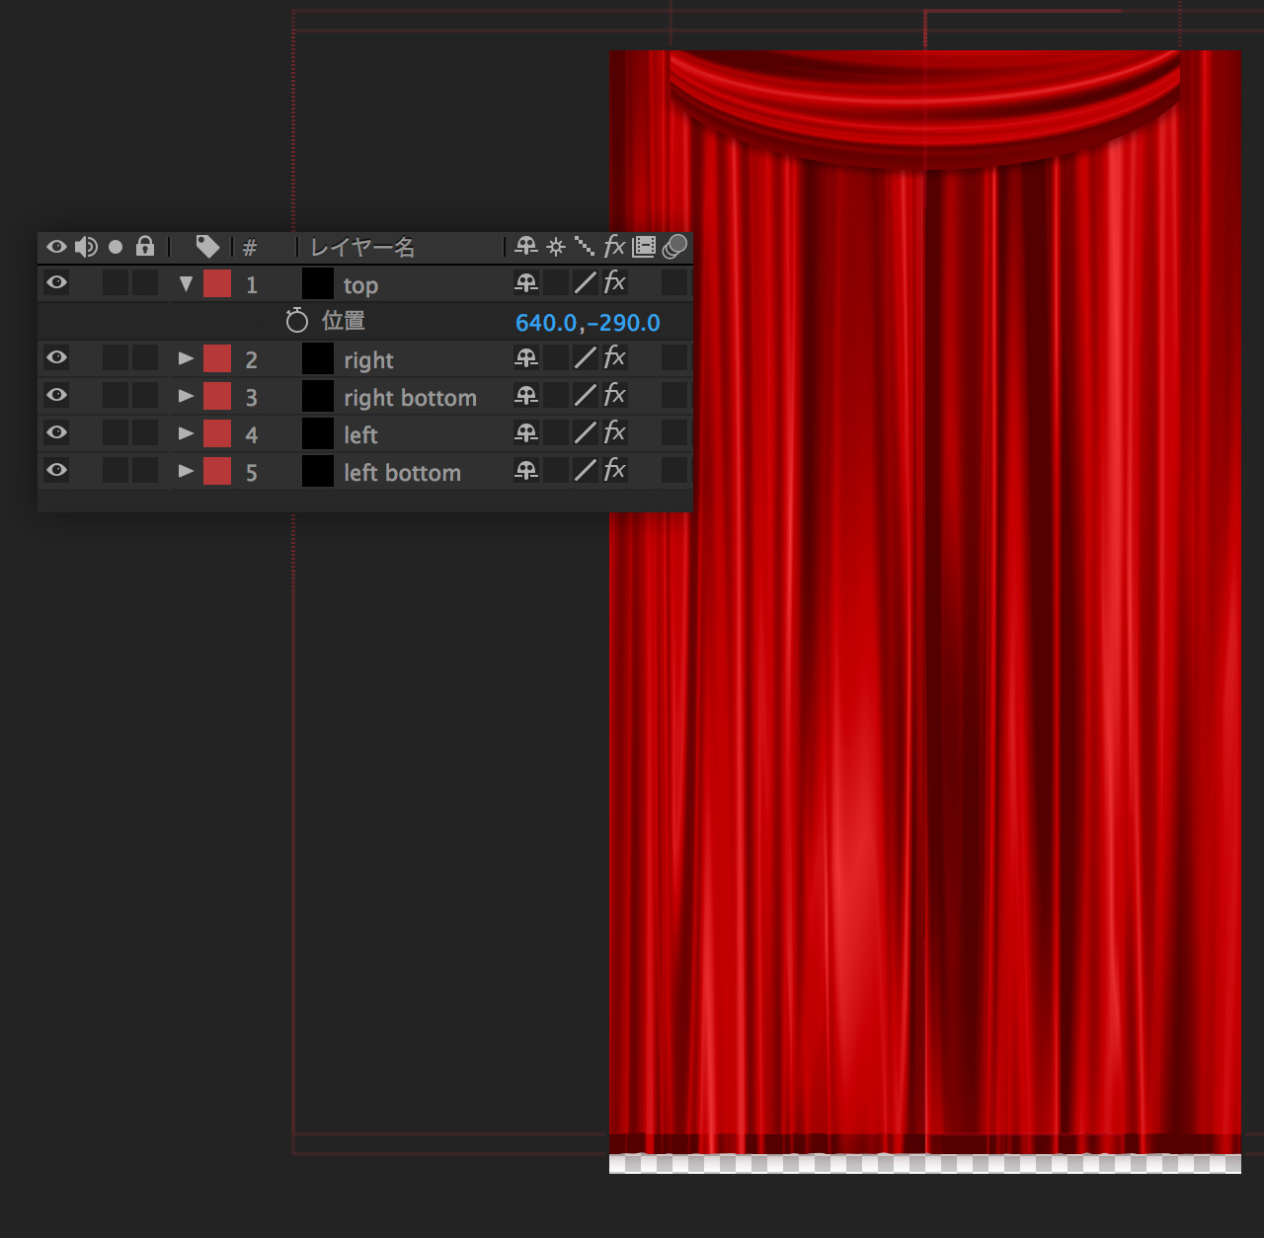Screen dimensions: 1264x1238
Task: Click the # layer number column header
Action: click(250, 248)
